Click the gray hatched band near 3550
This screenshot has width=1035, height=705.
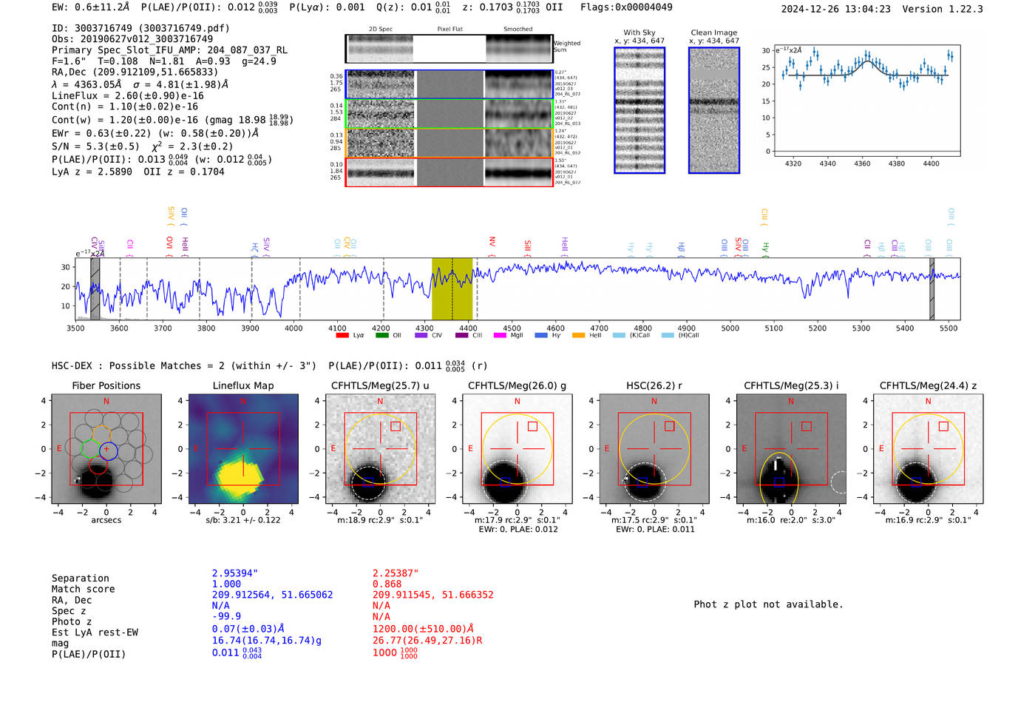[x=95, y=289]
